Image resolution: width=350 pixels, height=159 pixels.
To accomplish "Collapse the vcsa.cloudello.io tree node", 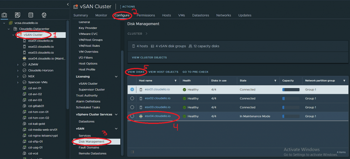I will [4, 23].
